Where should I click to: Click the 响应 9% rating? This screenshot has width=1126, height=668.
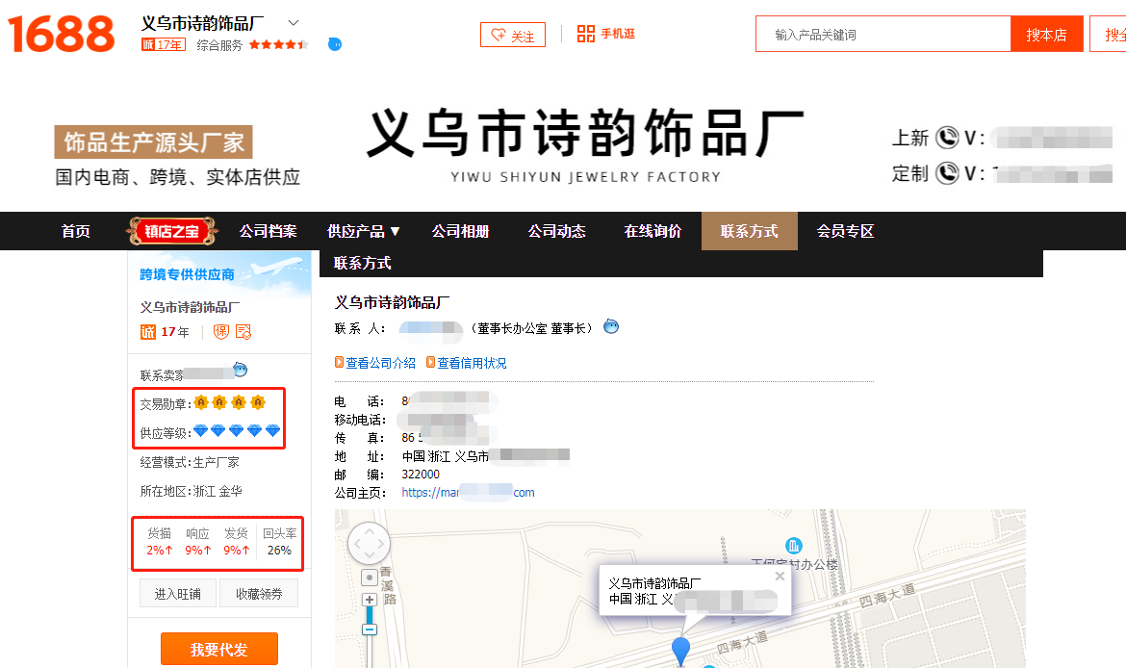coord(197,542)
